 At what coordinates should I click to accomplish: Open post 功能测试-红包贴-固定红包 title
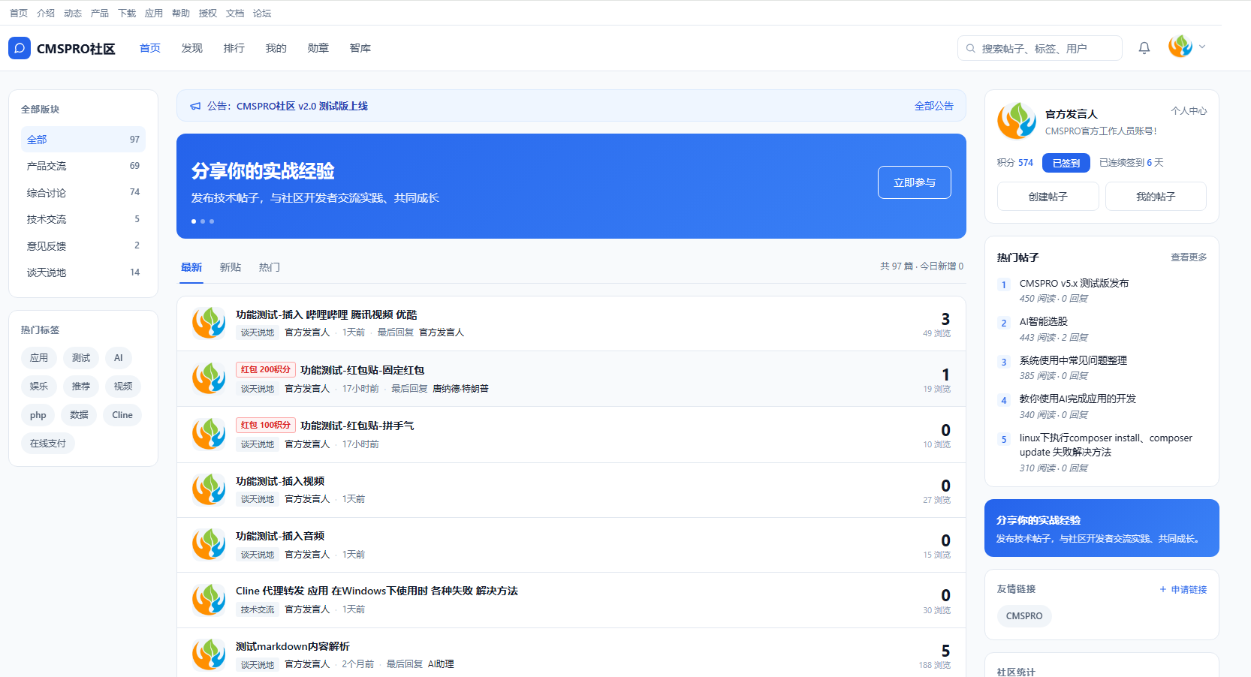coord(362,370)
